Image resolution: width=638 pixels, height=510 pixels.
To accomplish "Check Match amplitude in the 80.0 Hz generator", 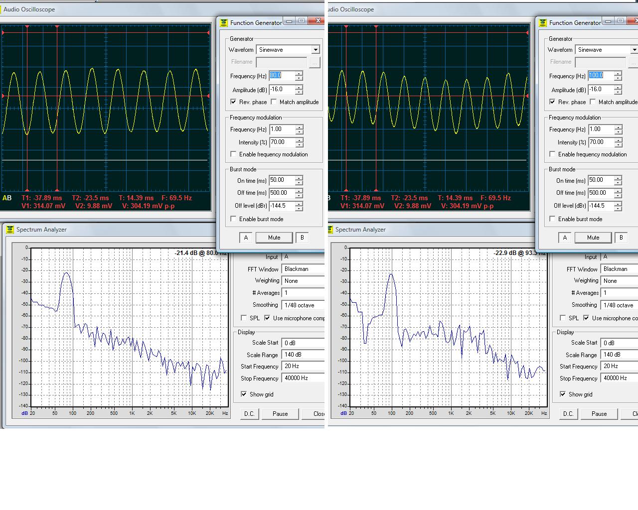I will (274, 102).
